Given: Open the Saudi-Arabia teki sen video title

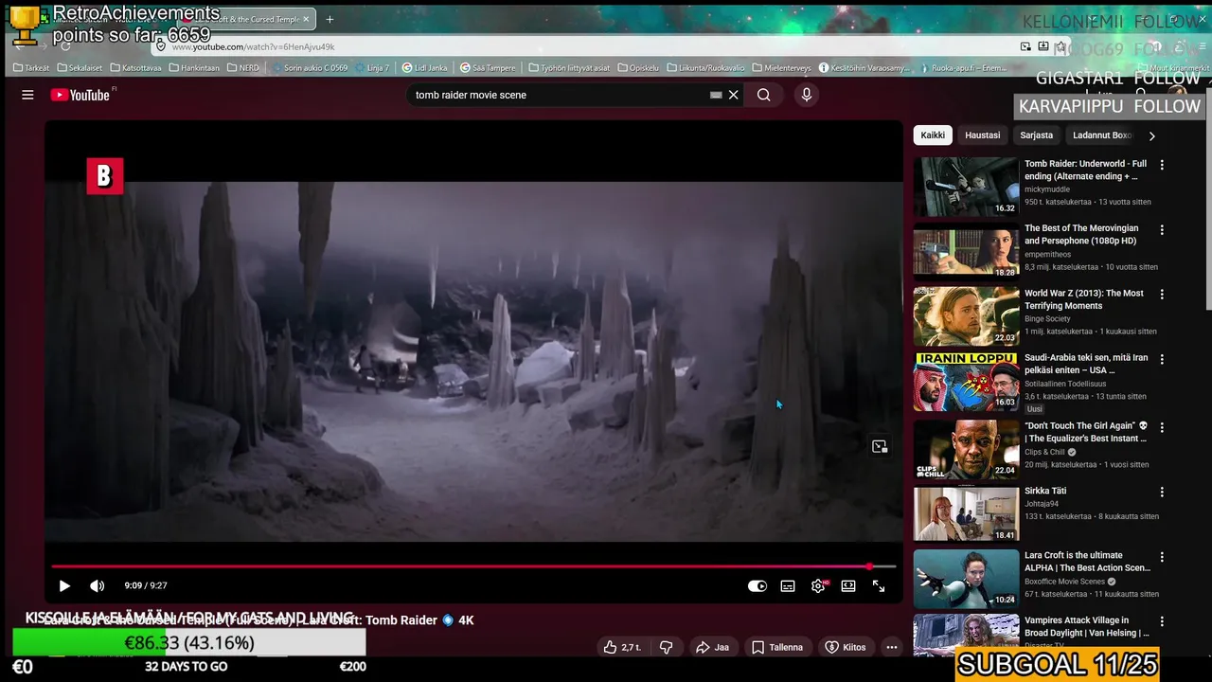Looking at the screenshot, I should point(1086,364).
